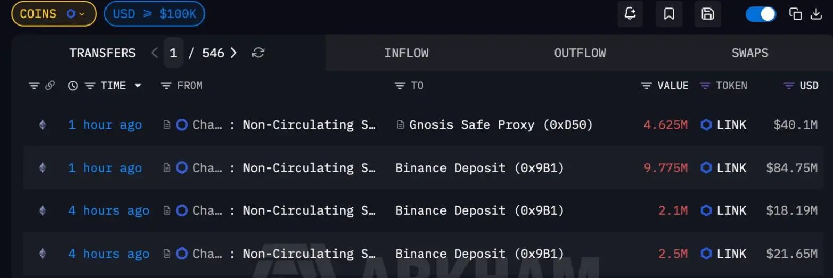
Task: Refresh the transfers list
Action: click(258, 53)
